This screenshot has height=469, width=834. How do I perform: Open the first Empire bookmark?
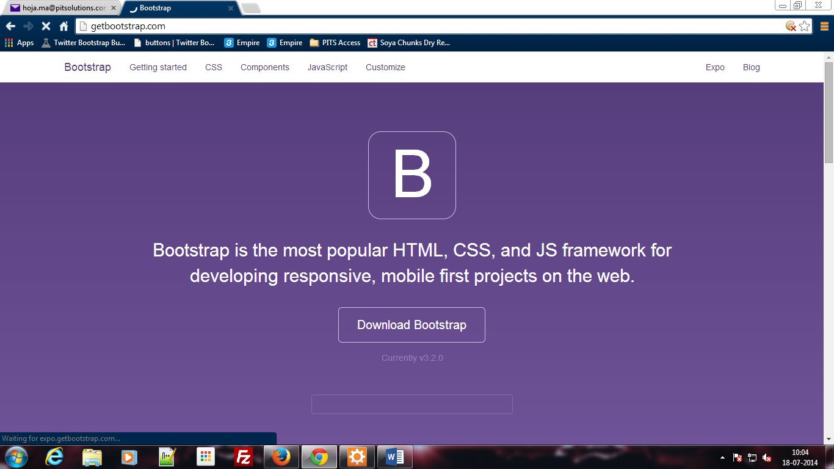click(242, 43)
